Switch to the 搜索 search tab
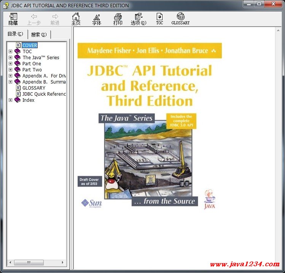 [39, 35]
